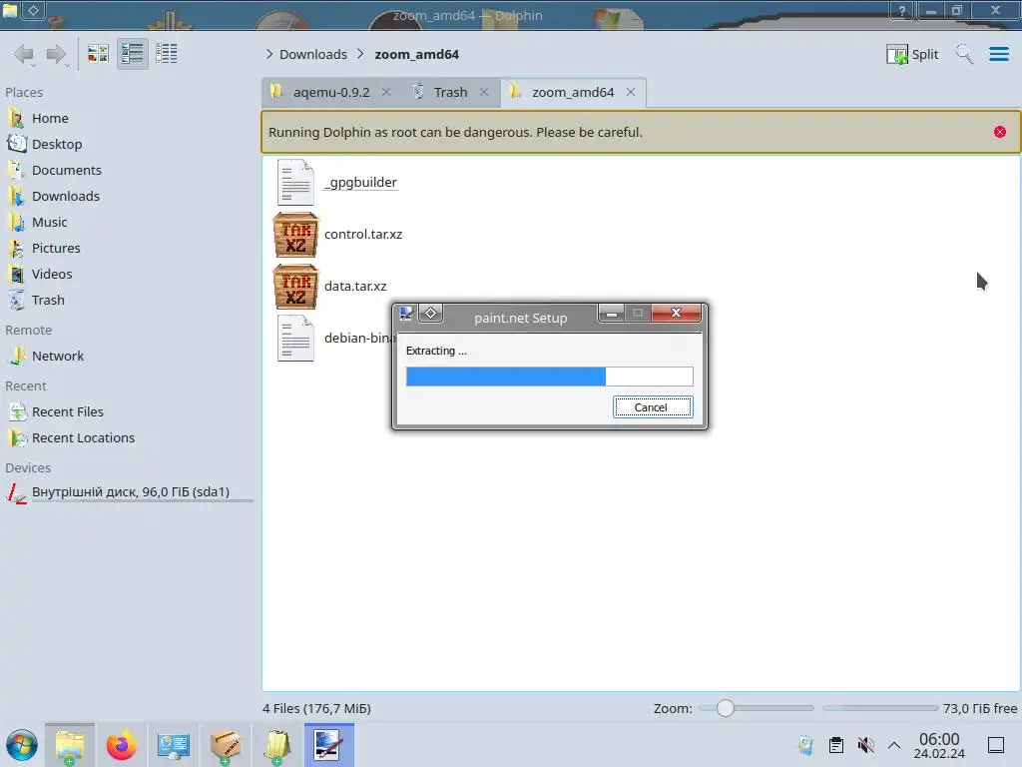The image size is (1022, 767).
Task: Click the Show Desktop button
Action: pos(996,745)
